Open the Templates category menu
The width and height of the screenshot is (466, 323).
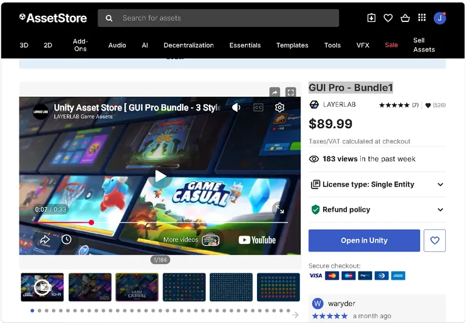tap(292, 45)
